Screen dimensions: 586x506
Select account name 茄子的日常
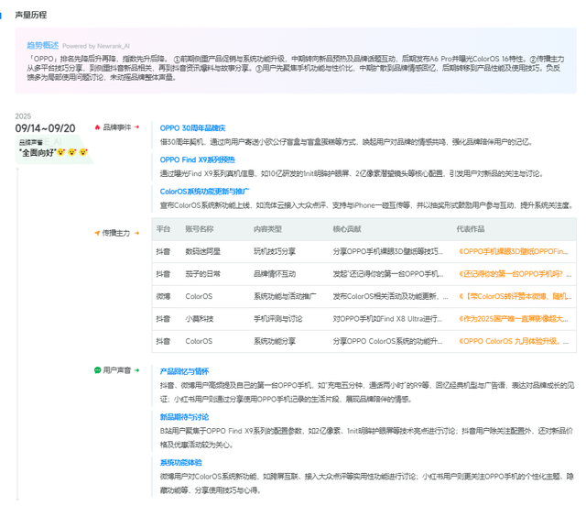(x=202, y=274)
